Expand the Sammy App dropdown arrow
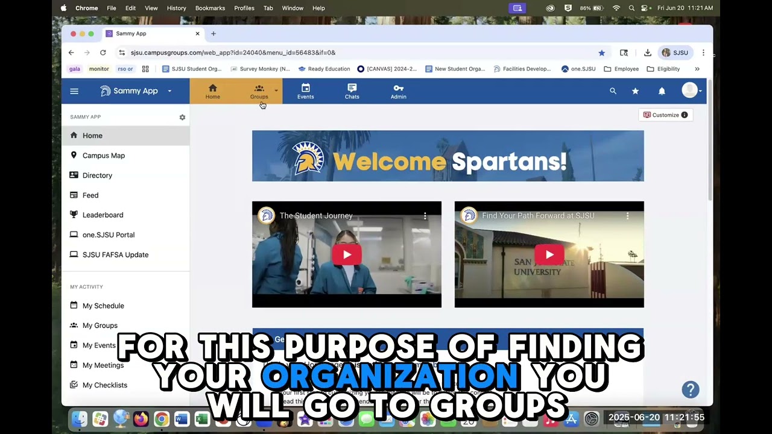772x434 pixels. [169, 91]
